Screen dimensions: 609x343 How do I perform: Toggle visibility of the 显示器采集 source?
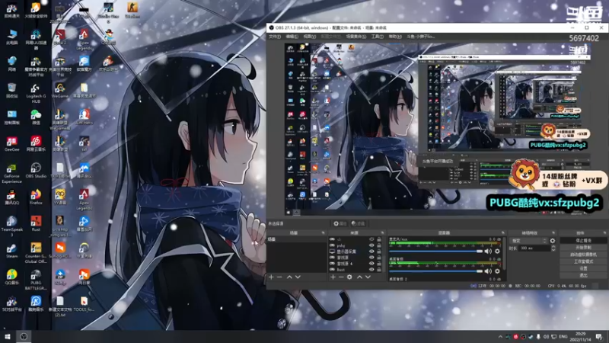coord(371,252)
